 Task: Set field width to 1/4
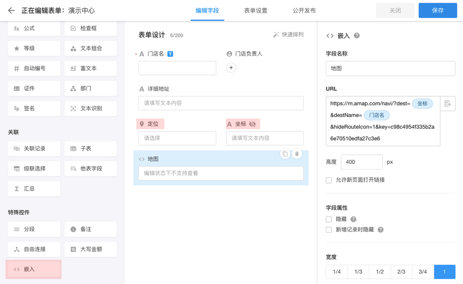click(x=337, y=271)
